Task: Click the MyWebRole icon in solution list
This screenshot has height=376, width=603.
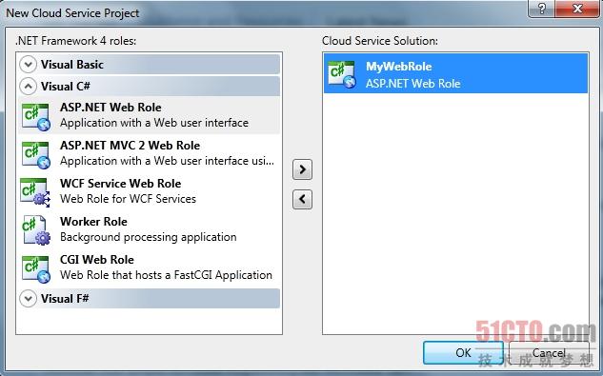Action: (x=342, y=74)
